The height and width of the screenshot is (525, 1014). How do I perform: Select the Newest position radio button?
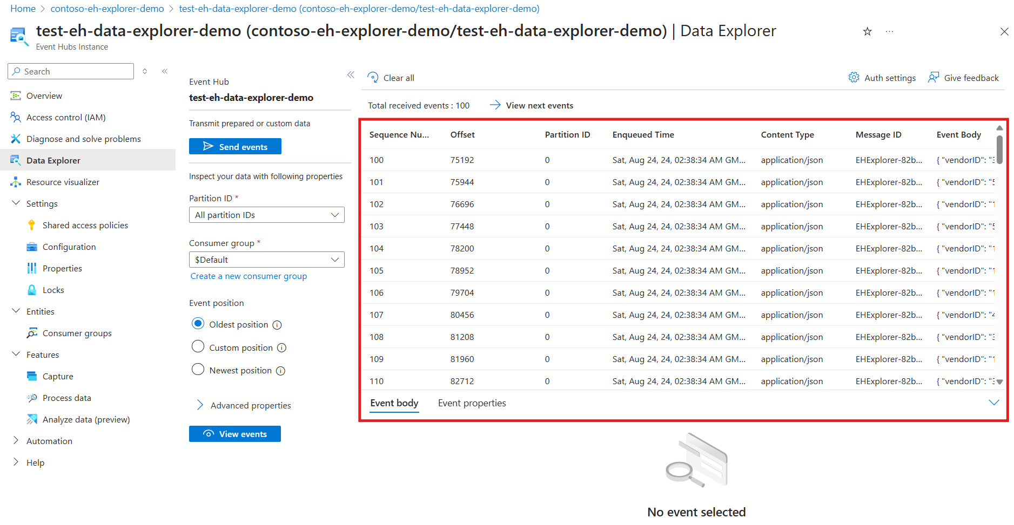coord(198,370)
